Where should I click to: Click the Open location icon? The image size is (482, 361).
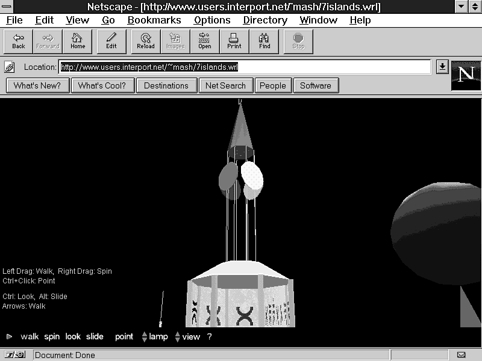(205, 41)
